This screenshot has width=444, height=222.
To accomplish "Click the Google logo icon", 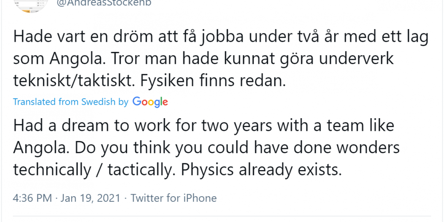I will coord(150,102).
